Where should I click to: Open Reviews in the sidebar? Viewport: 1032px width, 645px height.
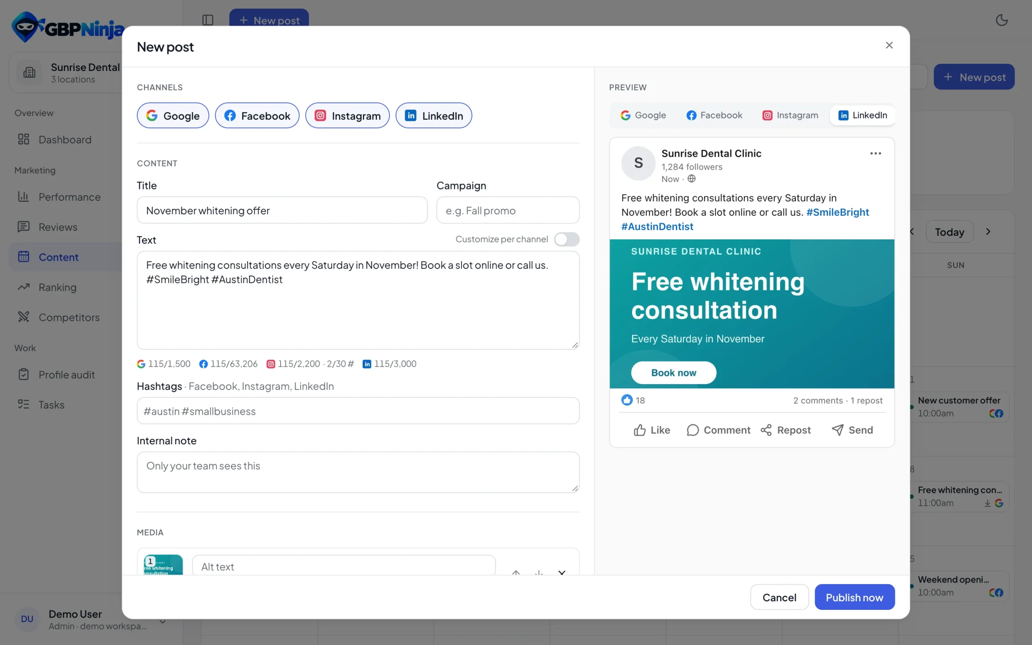65,227
